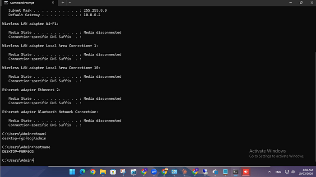Viewport: 316px width, 177px height.
Task: Open Zoom from taskbar
Action: pos(154,172)
